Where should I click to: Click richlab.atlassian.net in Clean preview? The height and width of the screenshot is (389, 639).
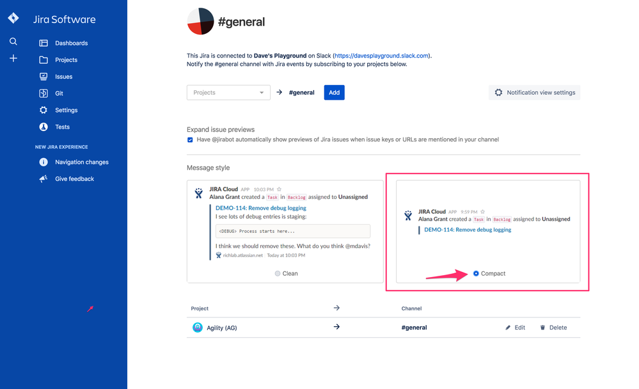tap(243, 255)
